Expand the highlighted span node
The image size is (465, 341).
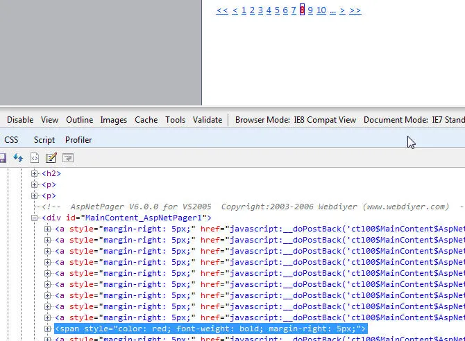(48, 329)
